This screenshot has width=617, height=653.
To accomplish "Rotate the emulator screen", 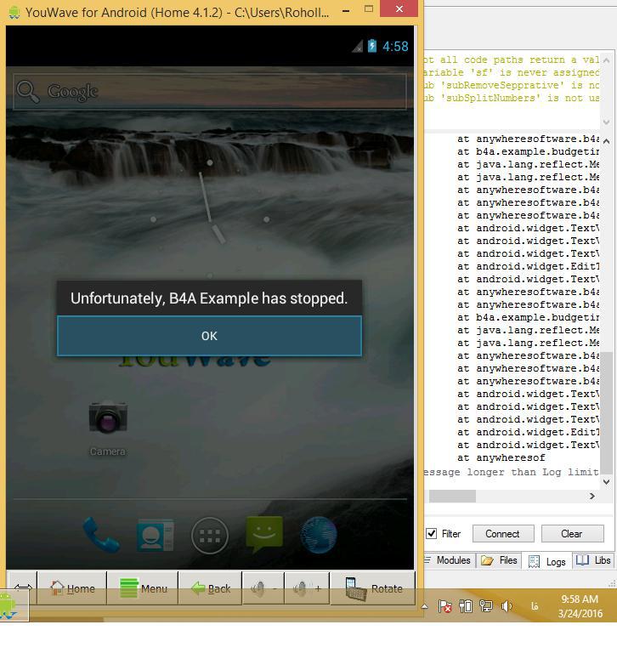I will (x=373, y=588).
